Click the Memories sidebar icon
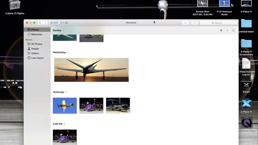258x145 pixels. tap(29, 34)
